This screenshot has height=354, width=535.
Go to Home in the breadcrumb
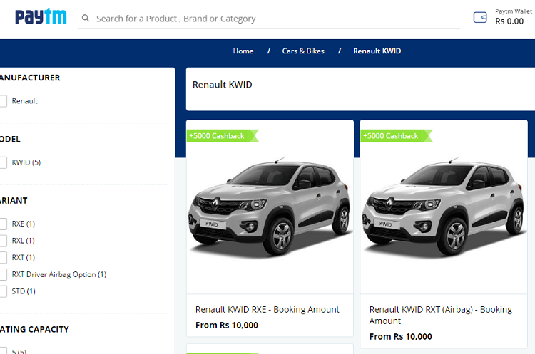click(243, 51)
